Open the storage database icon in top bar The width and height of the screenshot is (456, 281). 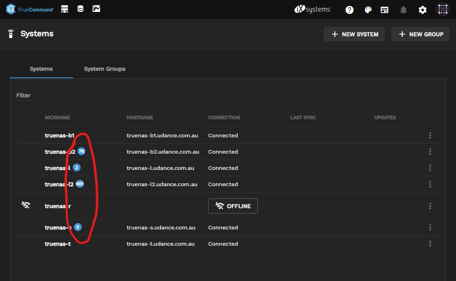pyautogui.click(x=81, y=9)
